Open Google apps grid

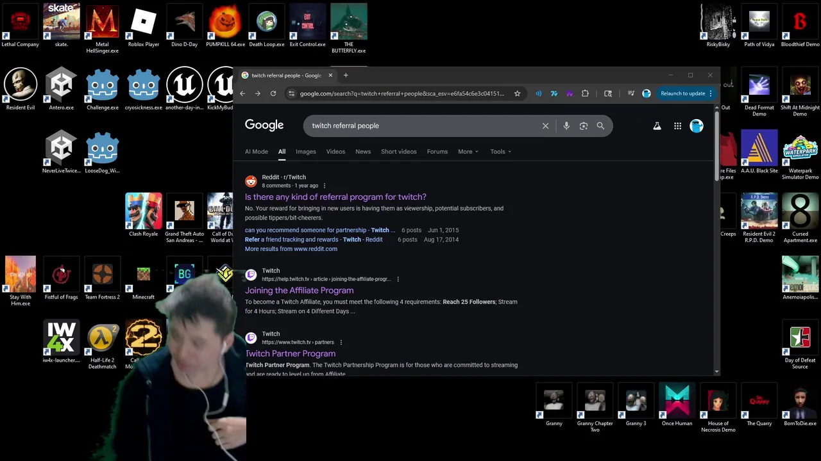pyautogui.click(x=677, y=126)
